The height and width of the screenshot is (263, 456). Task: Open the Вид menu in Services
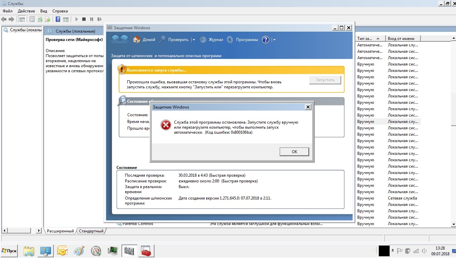(x=44, y=11)
